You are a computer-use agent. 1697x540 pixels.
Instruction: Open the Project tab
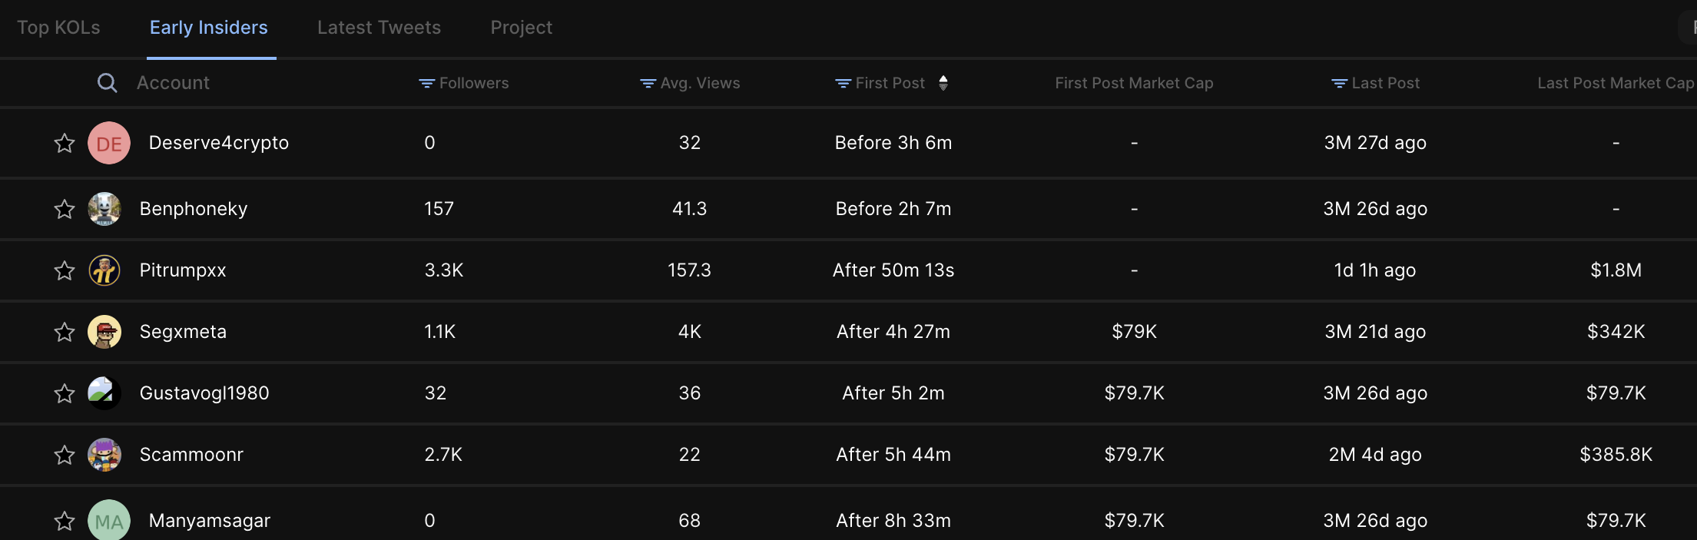(x=522, y=28)
